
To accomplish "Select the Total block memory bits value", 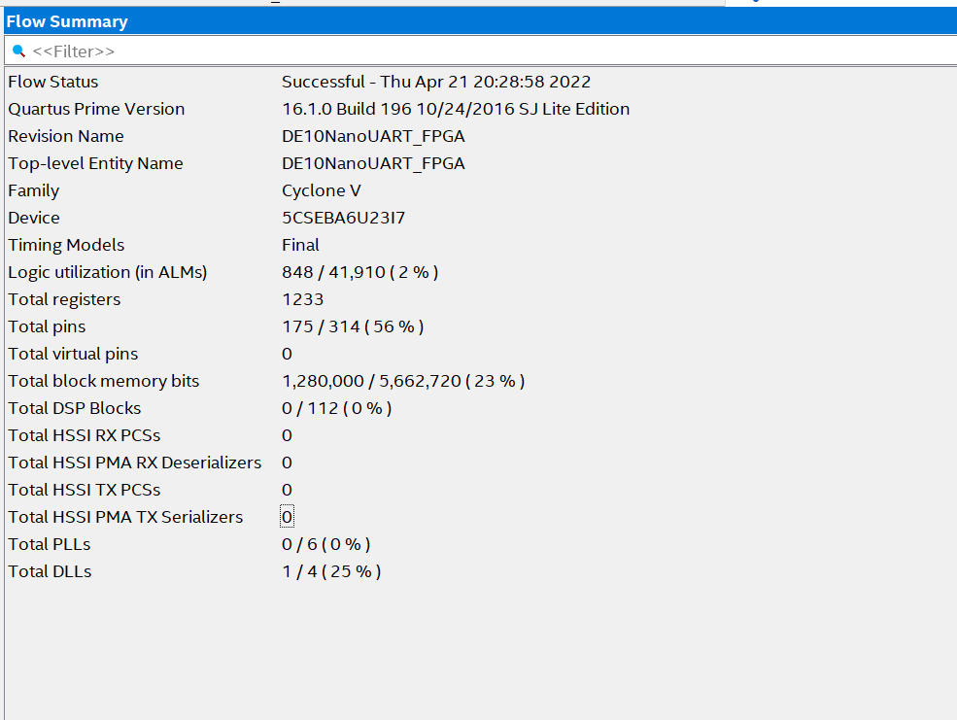I will click(403, 381).
